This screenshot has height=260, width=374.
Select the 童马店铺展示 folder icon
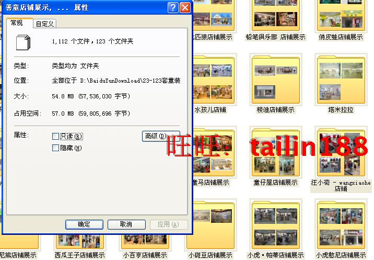214,152
